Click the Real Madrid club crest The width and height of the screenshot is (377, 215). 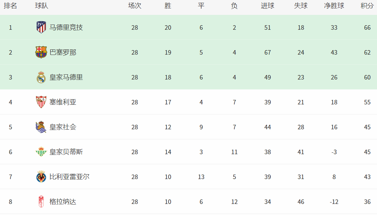tap(41, 77)
